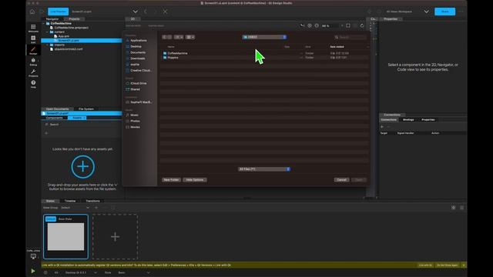Dismiss the yellow banner with the X
This screenshot has height=277, width=493.
[x=464, y=265]
